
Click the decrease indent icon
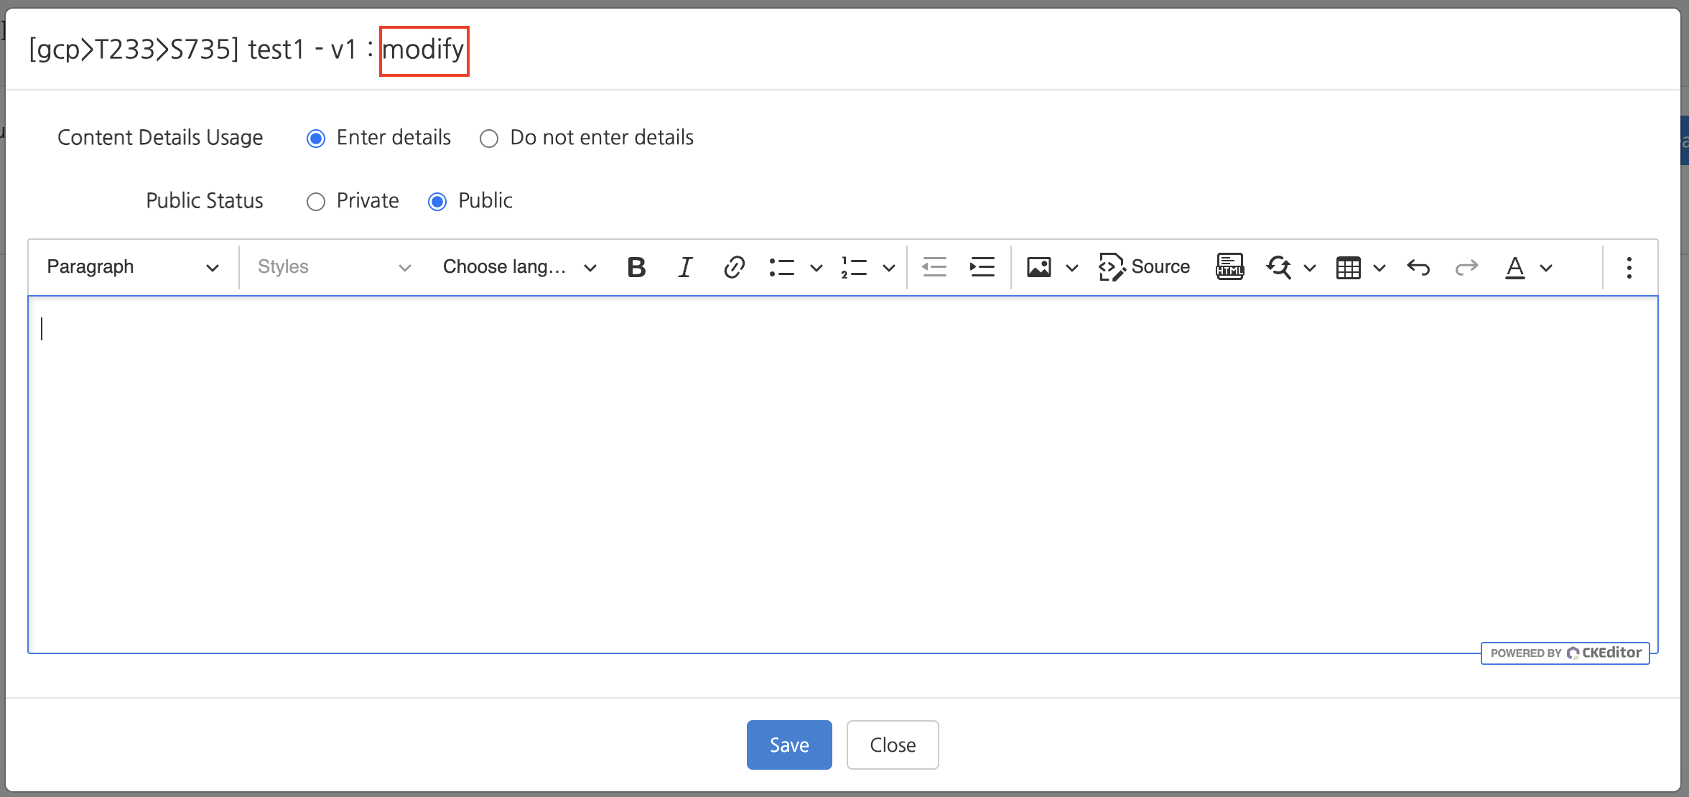click(934, 267)
